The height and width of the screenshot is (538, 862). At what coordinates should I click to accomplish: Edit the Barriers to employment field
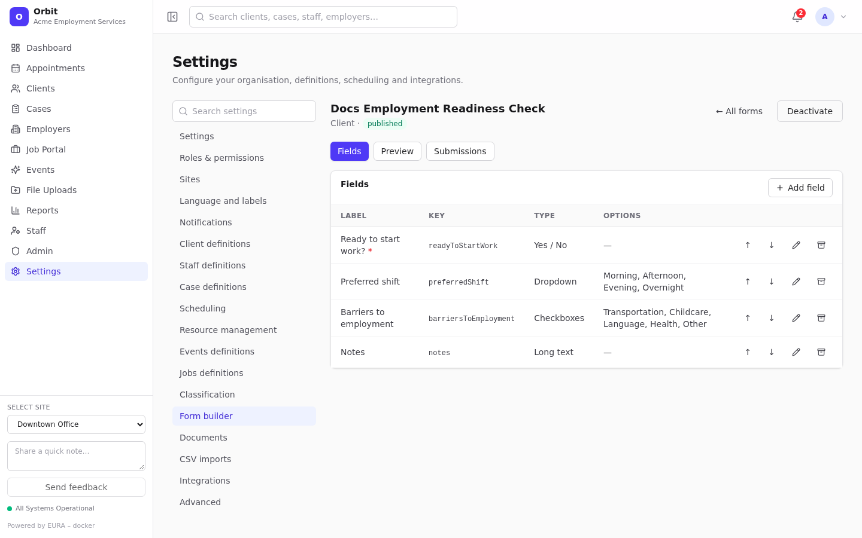(x=796, y=318)
